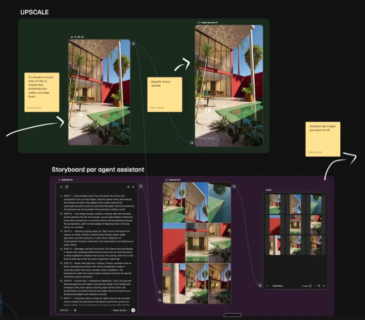Click the Image Upscaler #1 node label
This screenshot has height=320, width=365.
(x=208, y=23)
